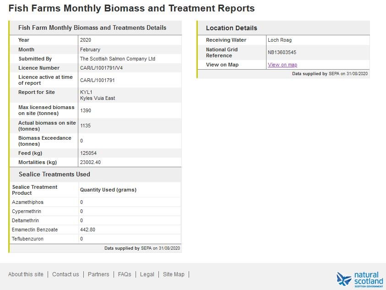This screenshot has width=386, height=290.
Task: Open the Legal footer link
Action: 147,274
